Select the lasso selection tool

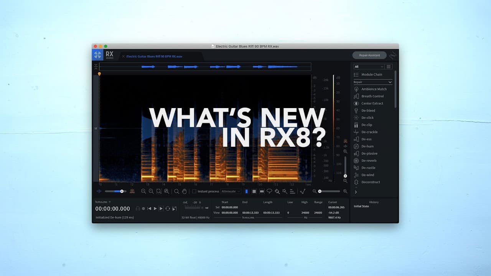(269, 191)
